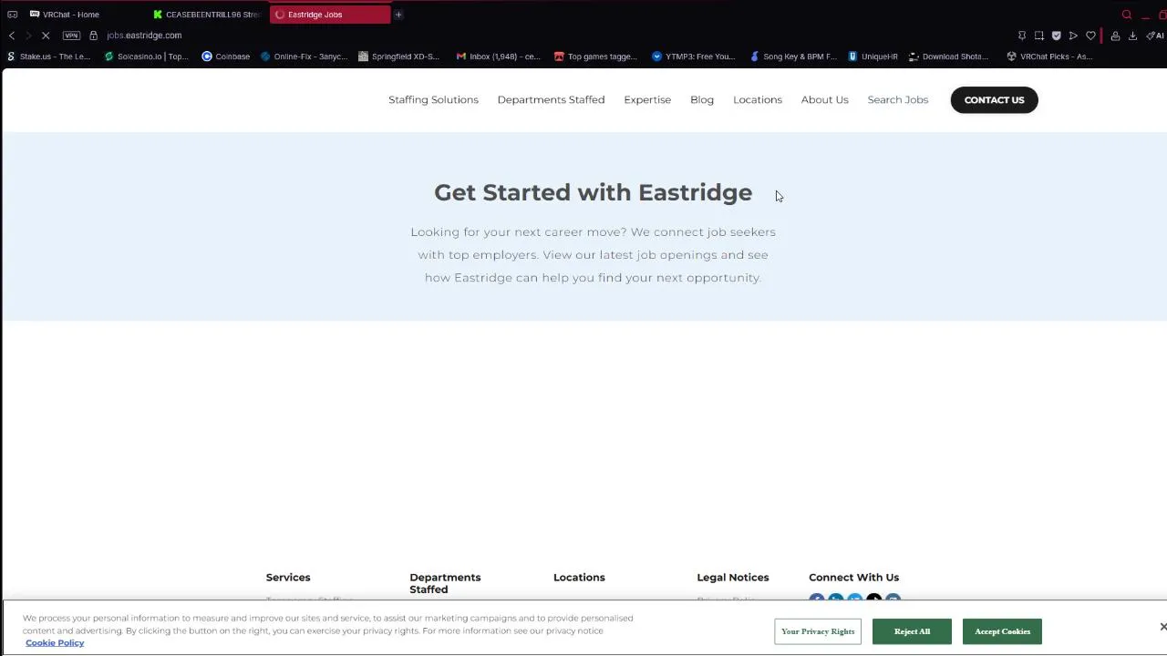Click the Legal Notices footer heading
This screenshot has width=1167, height=656.
coord(733,578)
